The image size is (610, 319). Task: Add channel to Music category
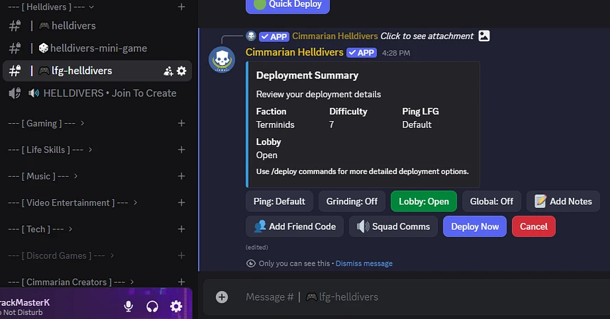(182, 176)
